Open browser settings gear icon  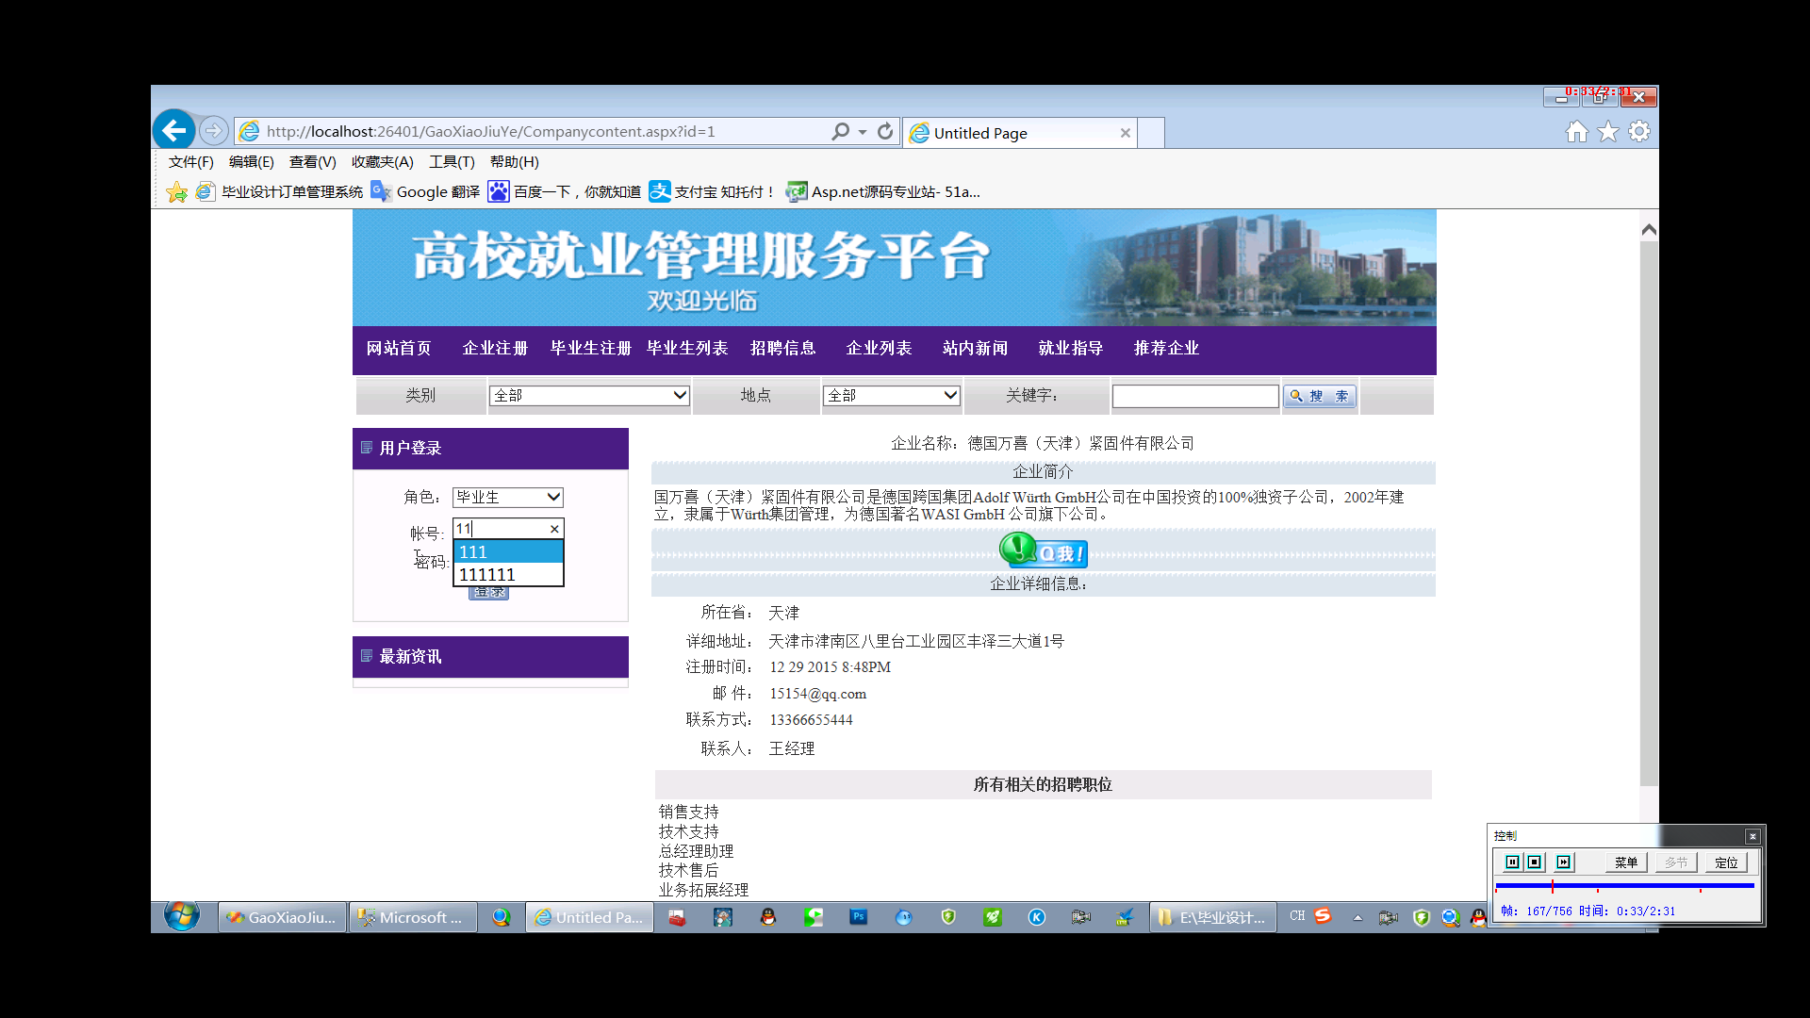(1639, 132)
